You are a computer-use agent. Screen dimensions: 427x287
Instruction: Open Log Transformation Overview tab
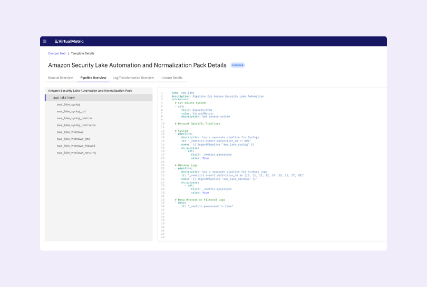(x=133, y=78)
